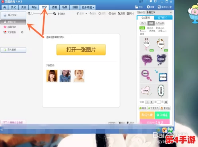Click the 冰雪girl category link

click(162, 31)
